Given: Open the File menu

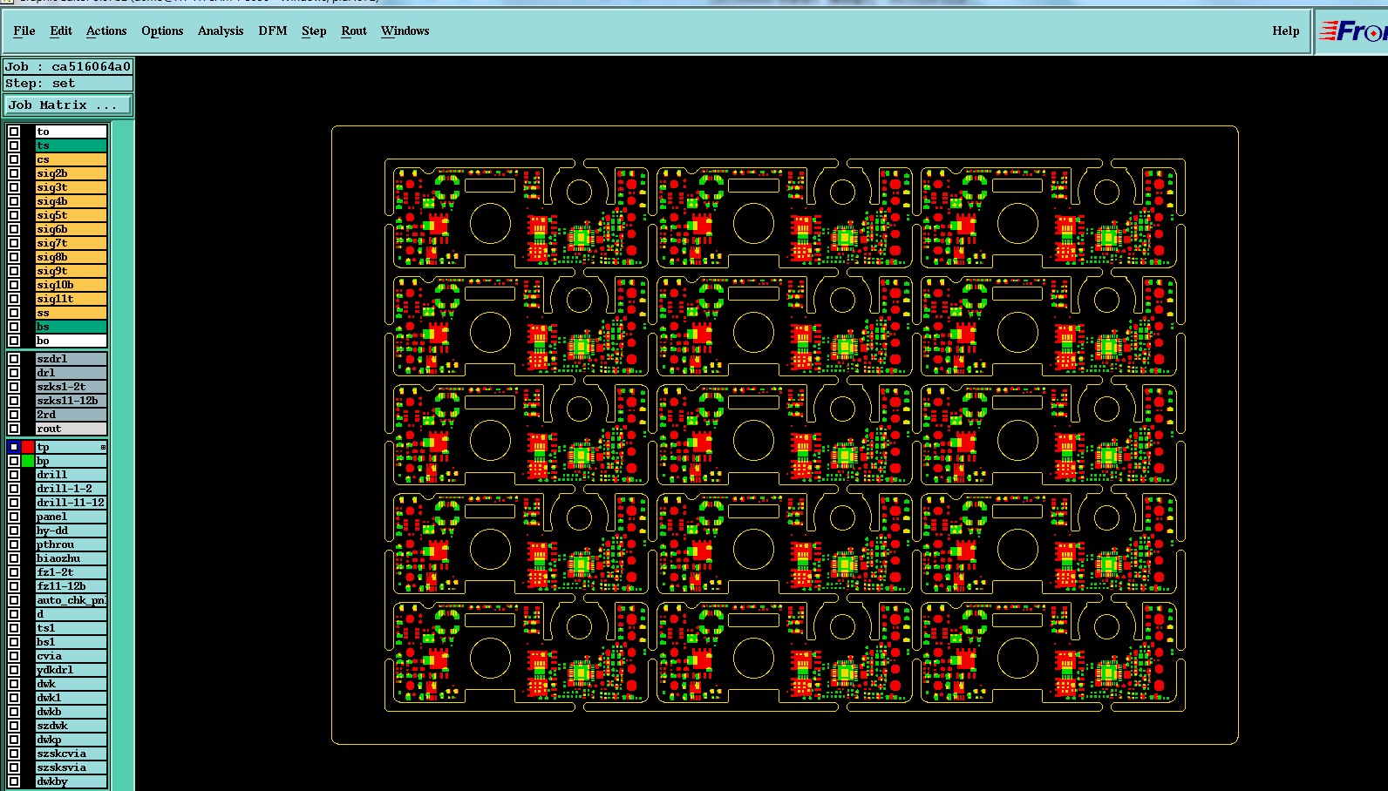Looking at the screenshot, I should [24, 30].
